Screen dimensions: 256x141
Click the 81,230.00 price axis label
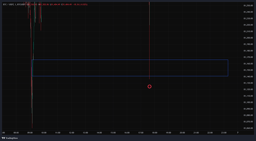point(248,19)
